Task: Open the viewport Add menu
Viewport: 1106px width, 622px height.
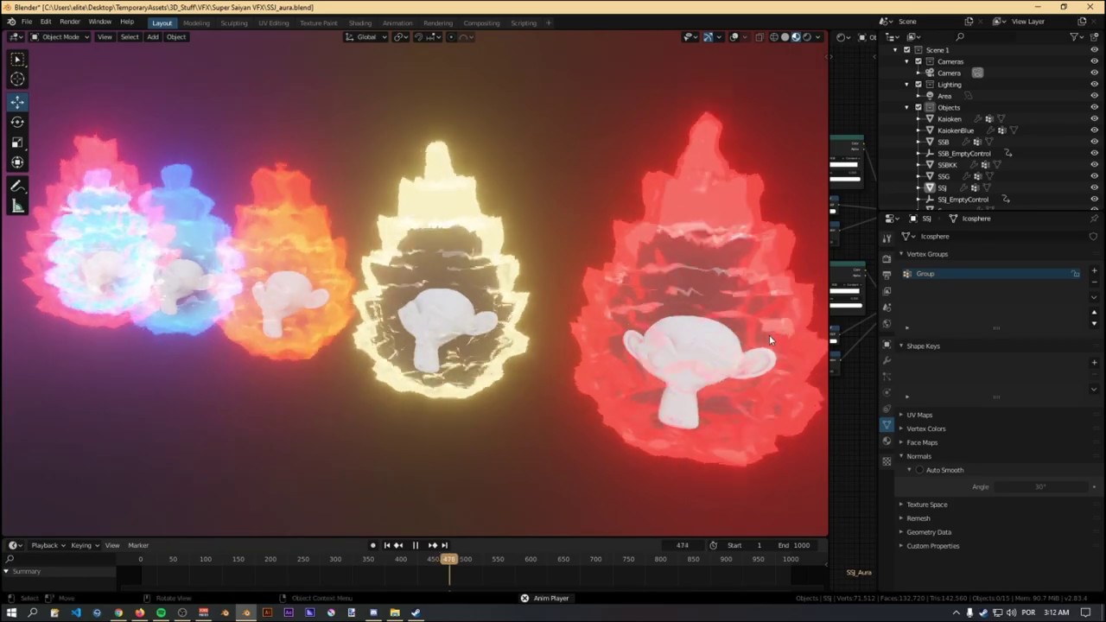Action: pos(152,37)
